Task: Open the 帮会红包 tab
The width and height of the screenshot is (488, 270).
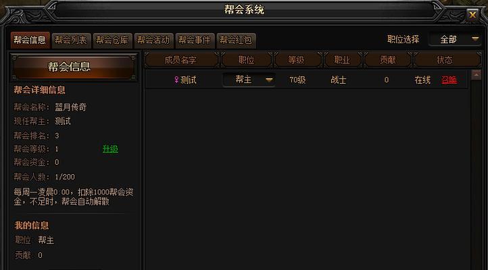Action: click(x=236, y=40)
